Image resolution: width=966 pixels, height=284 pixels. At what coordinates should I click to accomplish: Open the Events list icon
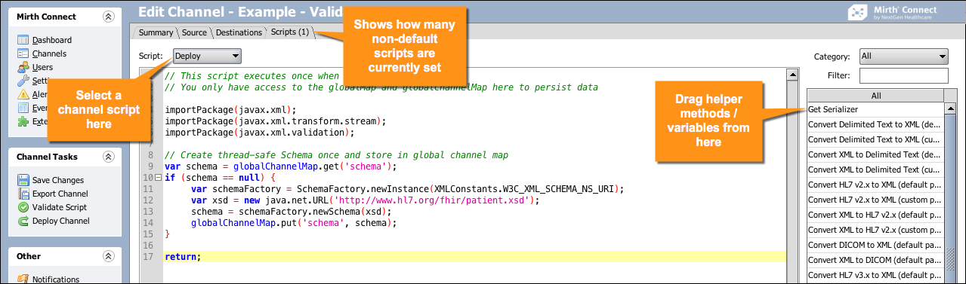click(23, 108)
